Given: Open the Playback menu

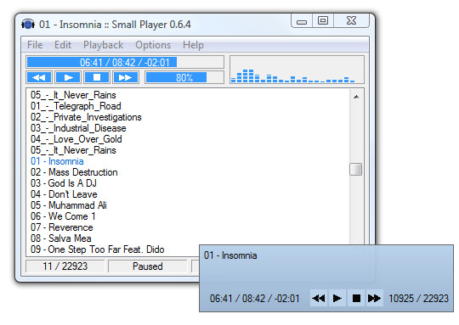Looking at the screenshot, I should 103,45.
